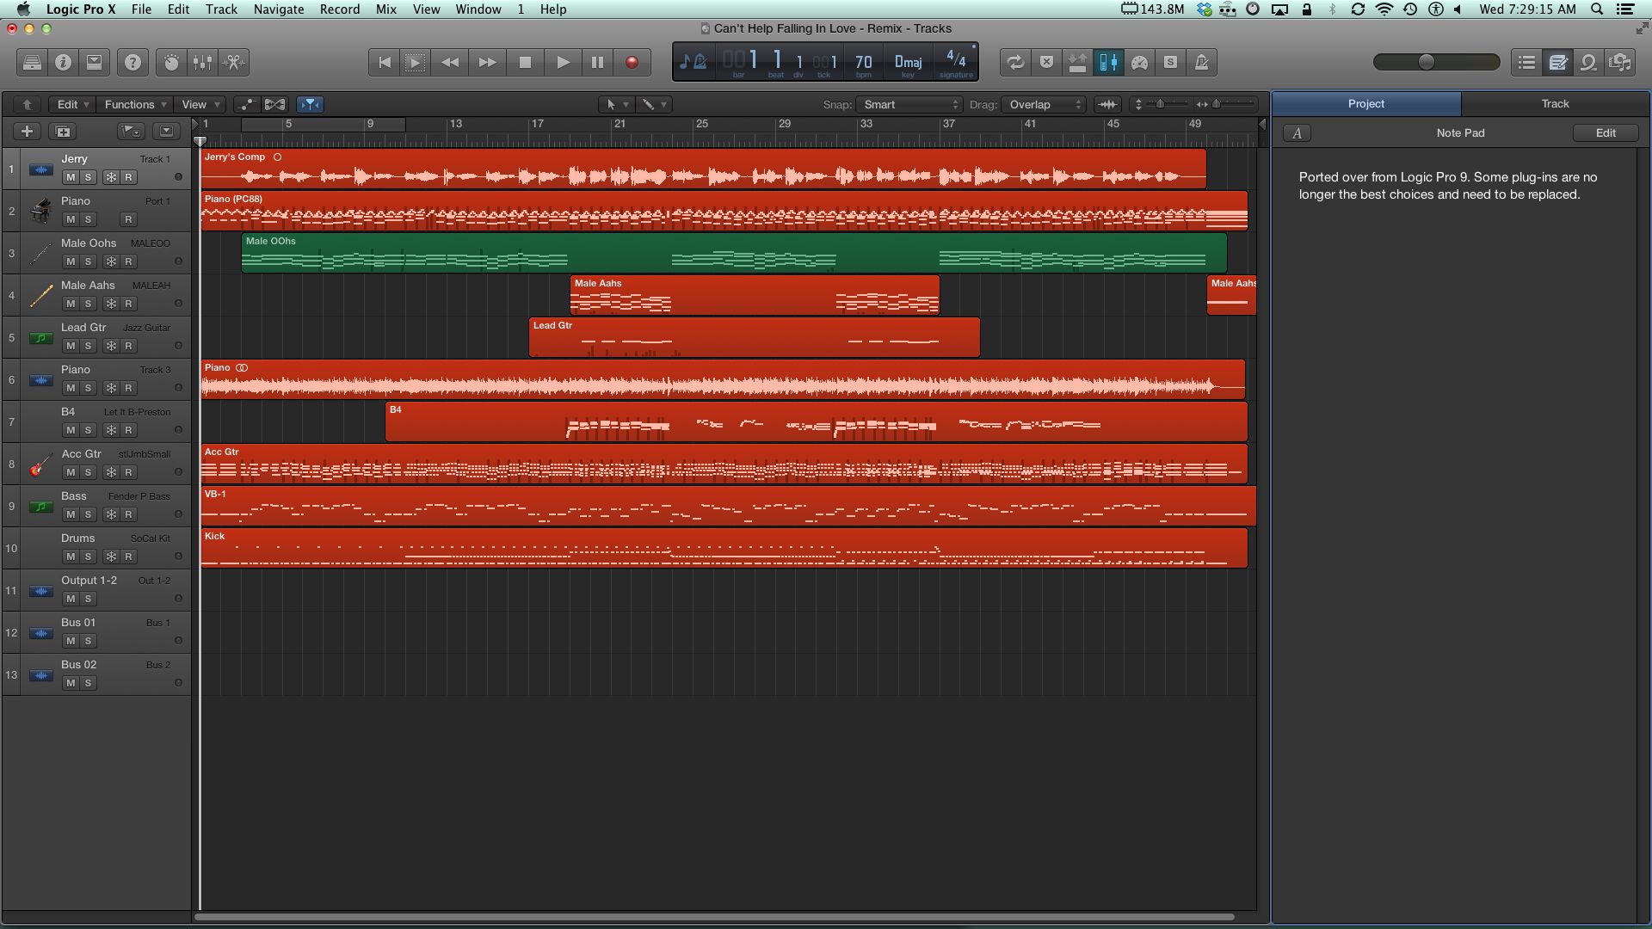Click the Pause transport button
Screen dimensions: 1652x929
(x=597, y=62)
